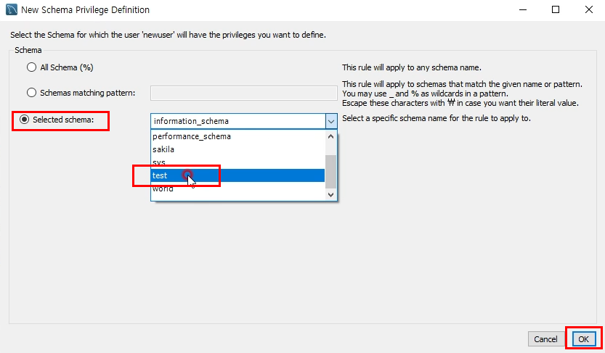The height and width of the screenshot is (353, 605).
Task: Choose the Schemas matching pattern option
Action: click(x=32, y=93)
